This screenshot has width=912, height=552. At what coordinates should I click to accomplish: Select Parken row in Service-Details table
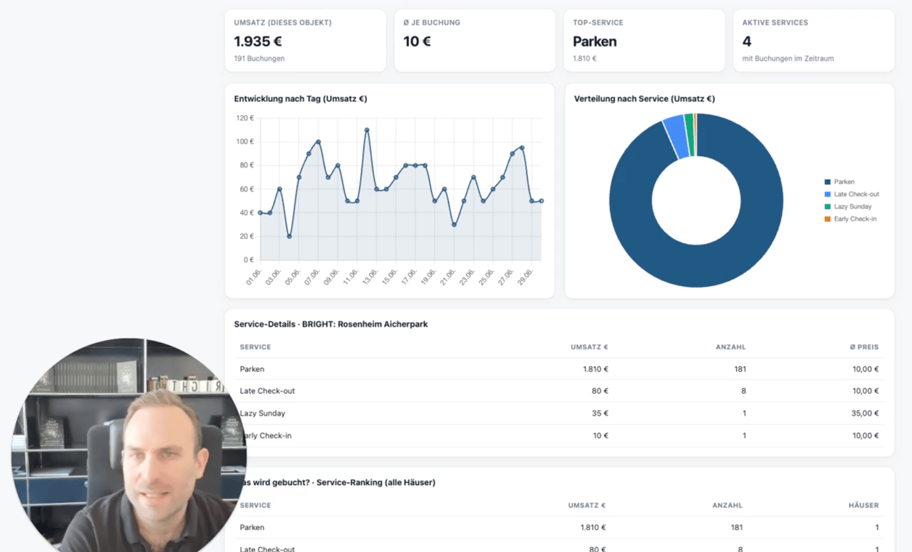(x=559, y=369)
